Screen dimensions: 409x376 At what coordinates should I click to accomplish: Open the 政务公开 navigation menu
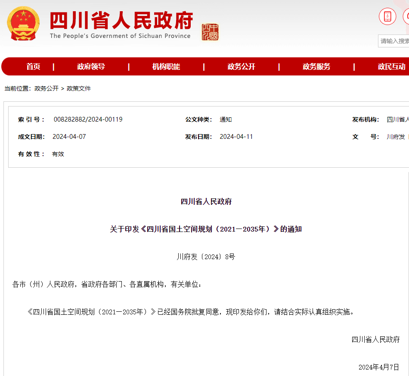(x=241, y=66)
